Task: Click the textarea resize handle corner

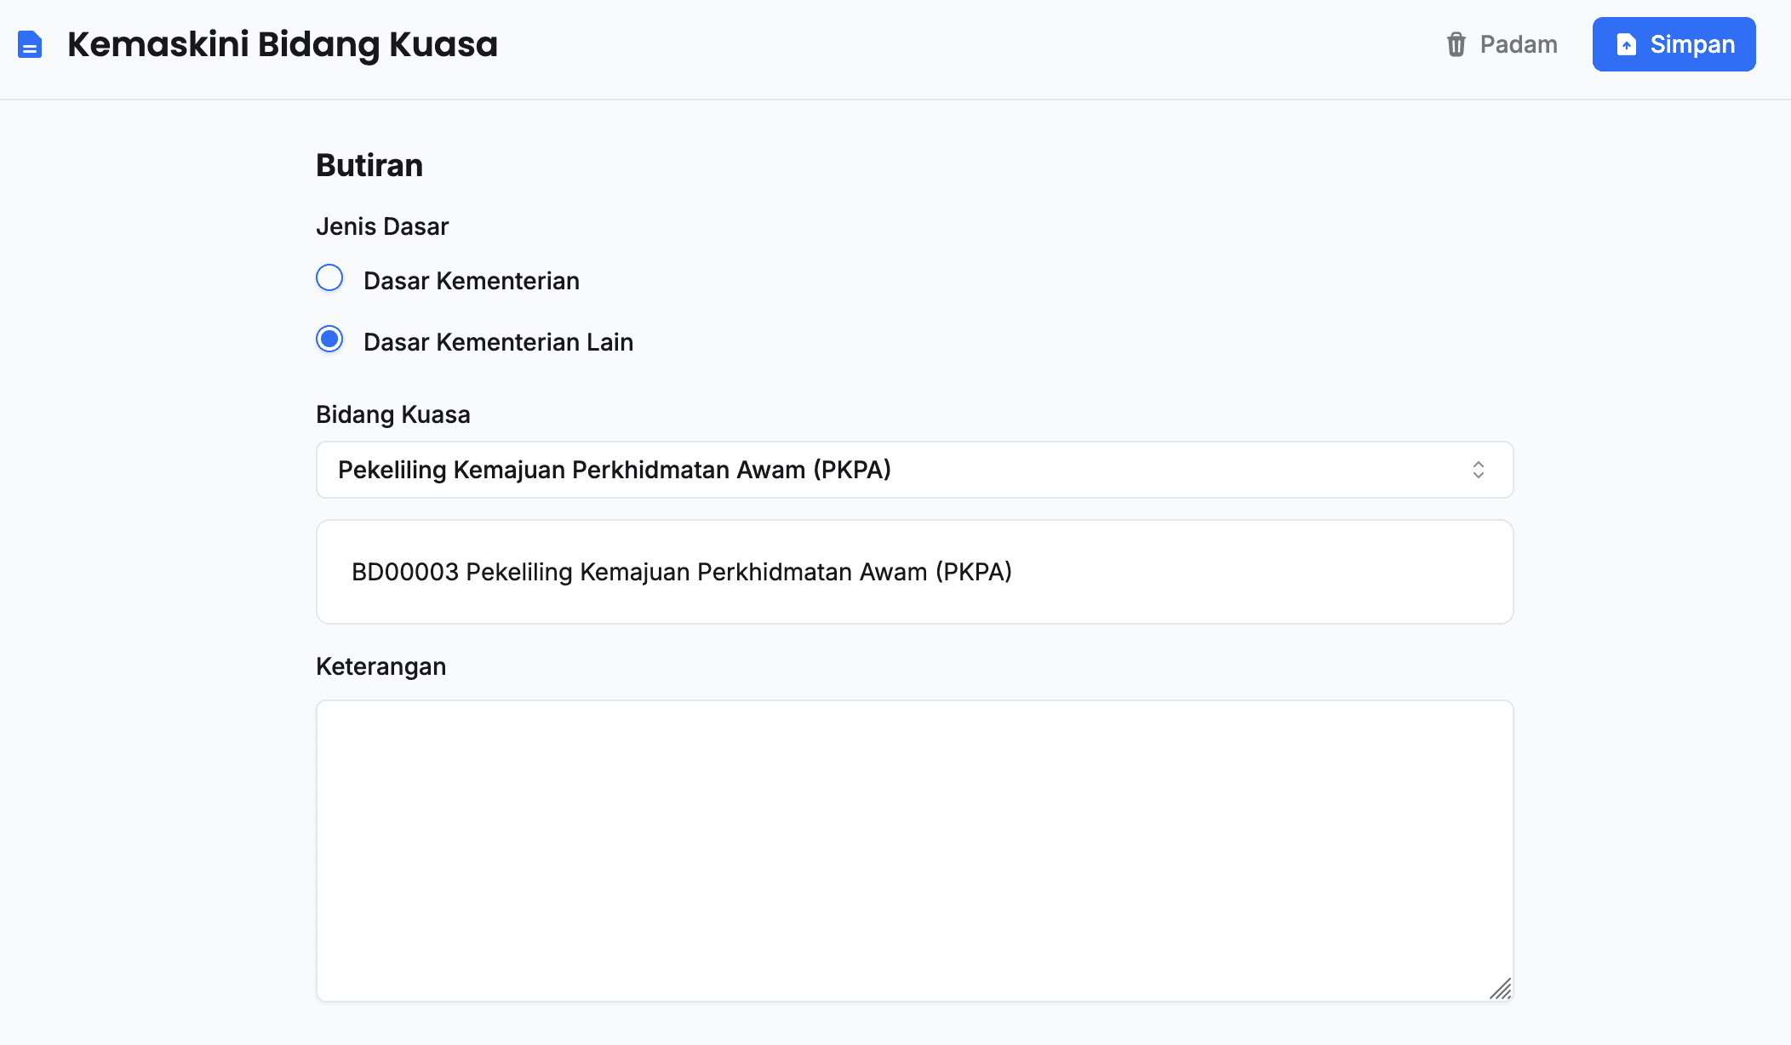Action: click(x=1502, y=990)
